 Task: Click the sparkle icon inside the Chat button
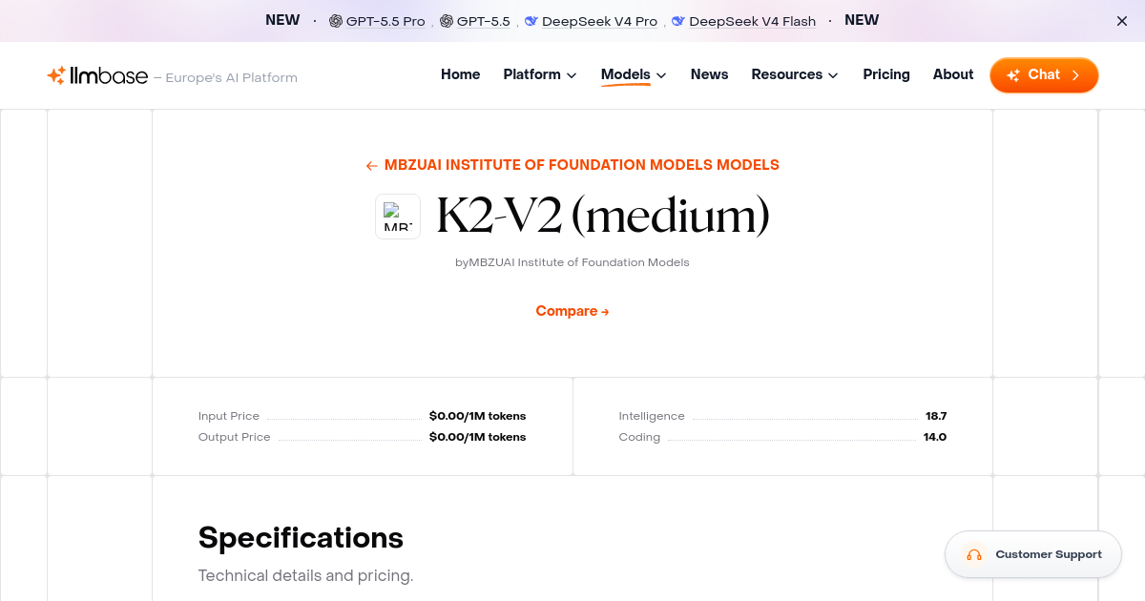(x=1014, y=74)
